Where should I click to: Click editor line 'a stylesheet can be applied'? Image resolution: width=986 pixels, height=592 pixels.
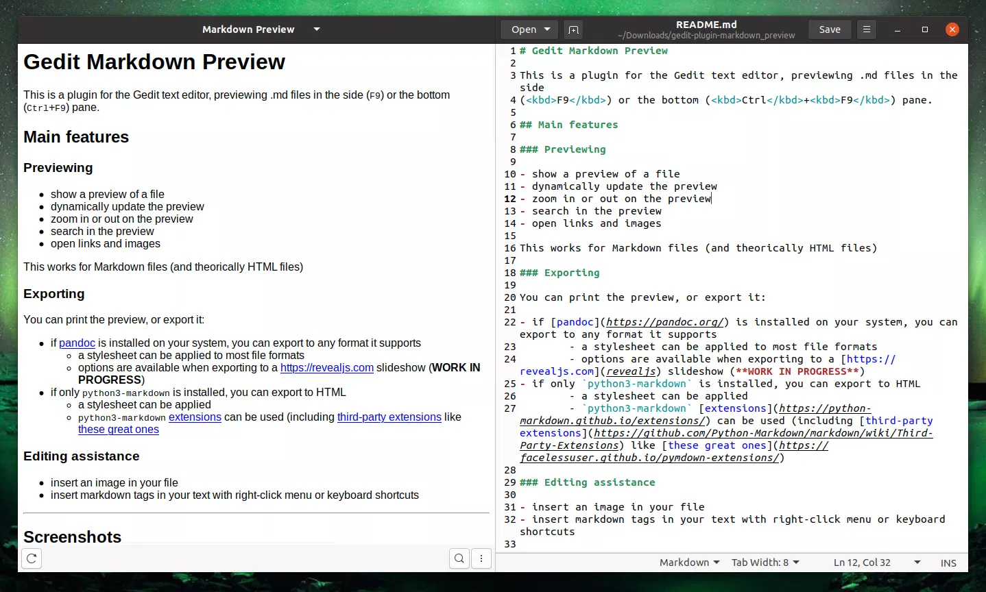point(664,396)
